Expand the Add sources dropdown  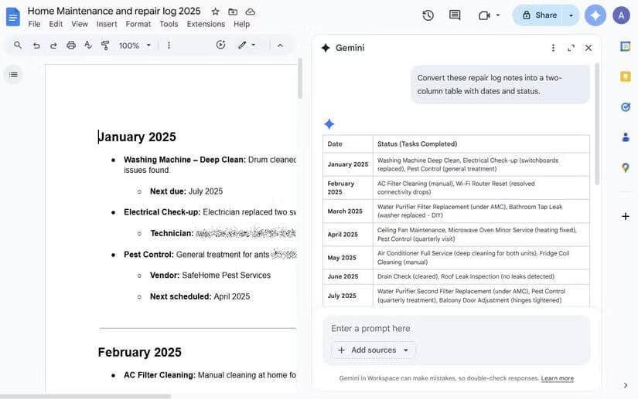pos(405,350)
